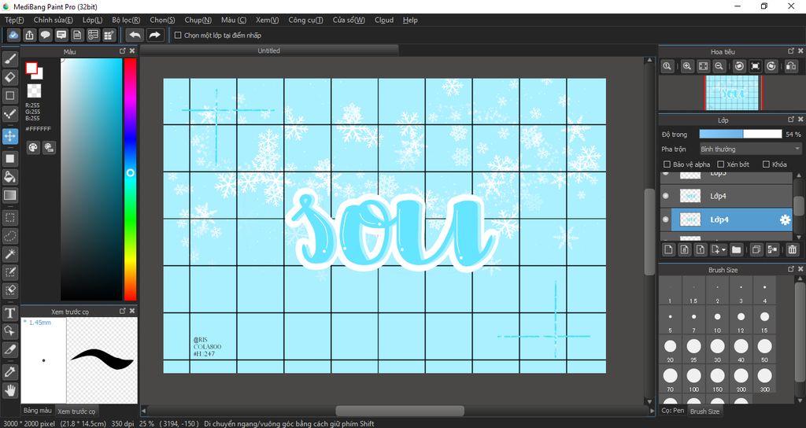
Task: Flip the canvas view horizontally
Action: (x=791, y=66)
